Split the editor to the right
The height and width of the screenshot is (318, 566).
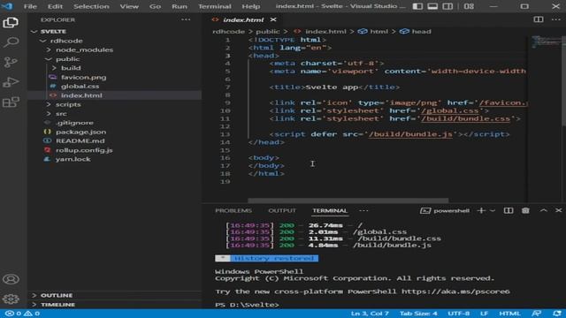coord(539,19)
